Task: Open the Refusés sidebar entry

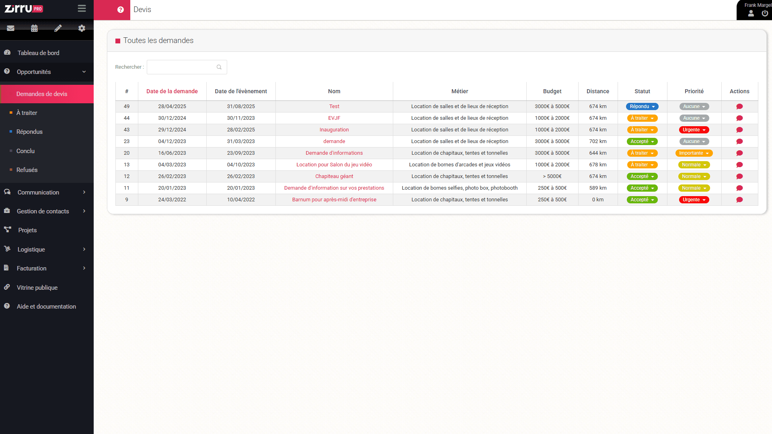Action: point(28,170)
